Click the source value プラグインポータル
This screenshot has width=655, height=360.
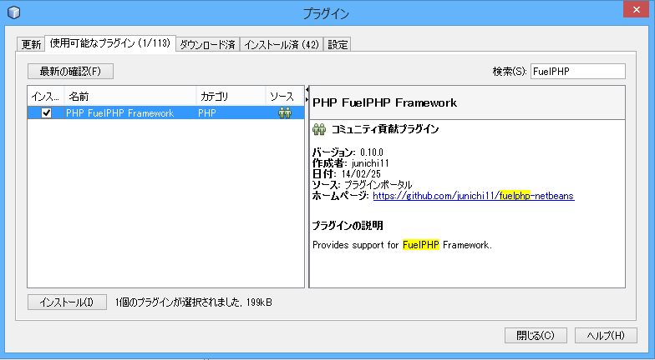pos(378,185)
